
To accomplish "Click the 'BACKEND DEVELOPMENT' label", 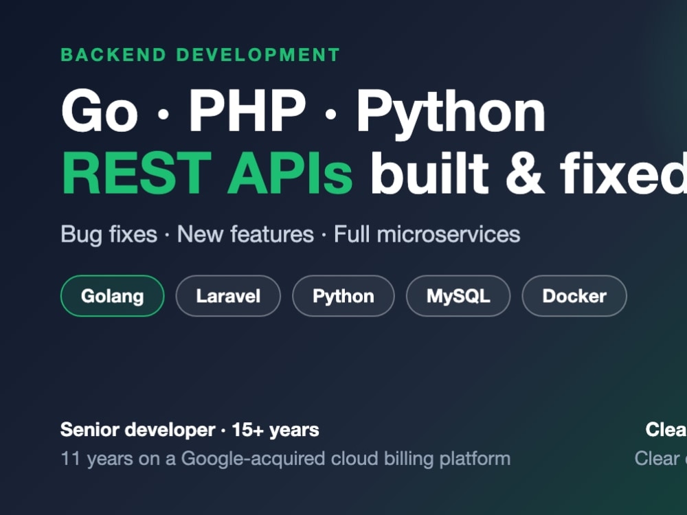I will coord(200,55).
